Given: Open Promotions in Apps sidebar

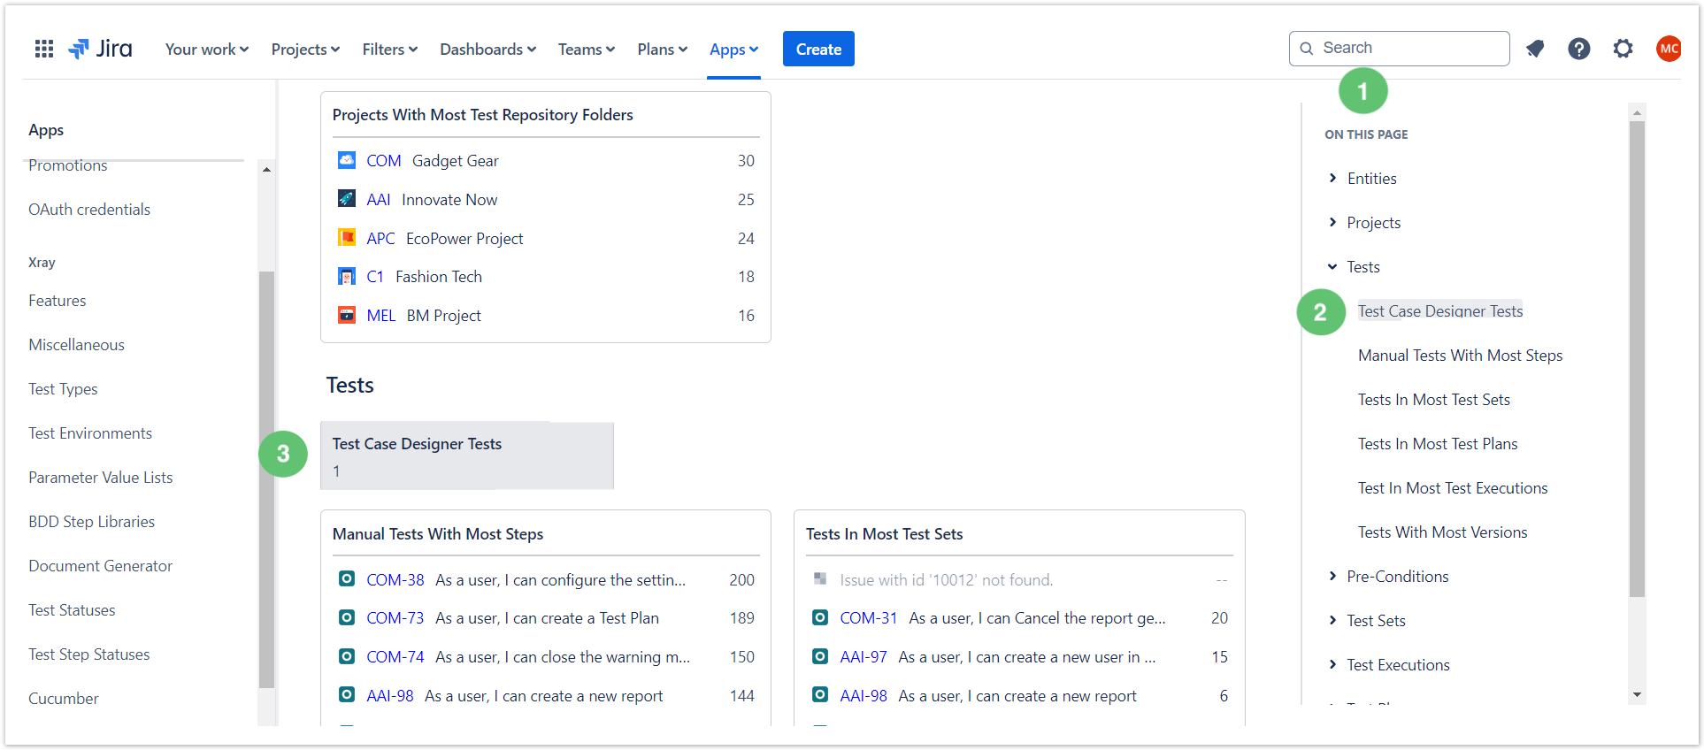Looking at the screenshot, I should 68,165.
